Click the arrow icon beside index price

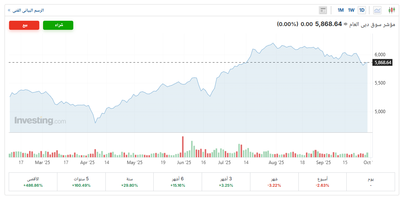(345, 24)
